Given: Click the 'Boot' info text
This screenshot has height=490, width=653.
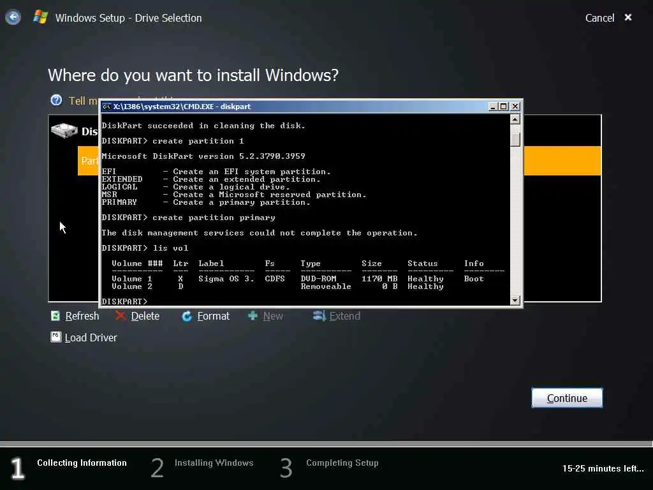Looking at the screenshot, I should (474, 279).
